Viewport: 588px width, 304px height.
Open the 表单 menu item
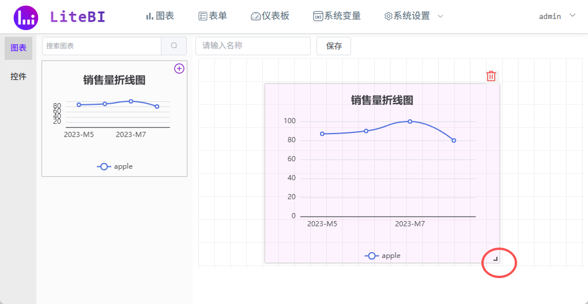click(x=213, y=16)
